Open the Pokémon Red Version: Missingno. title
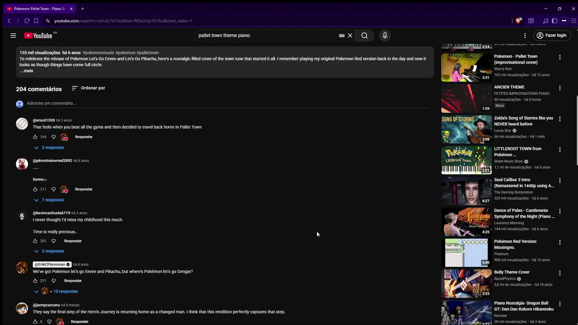The width and height of the screenshot is (578, 325). click(x=515, y=244)
